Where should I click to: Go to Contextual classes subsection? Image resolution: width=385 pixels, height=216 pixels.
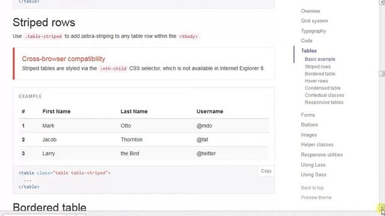pyautogui.click(x=324, y=95)
